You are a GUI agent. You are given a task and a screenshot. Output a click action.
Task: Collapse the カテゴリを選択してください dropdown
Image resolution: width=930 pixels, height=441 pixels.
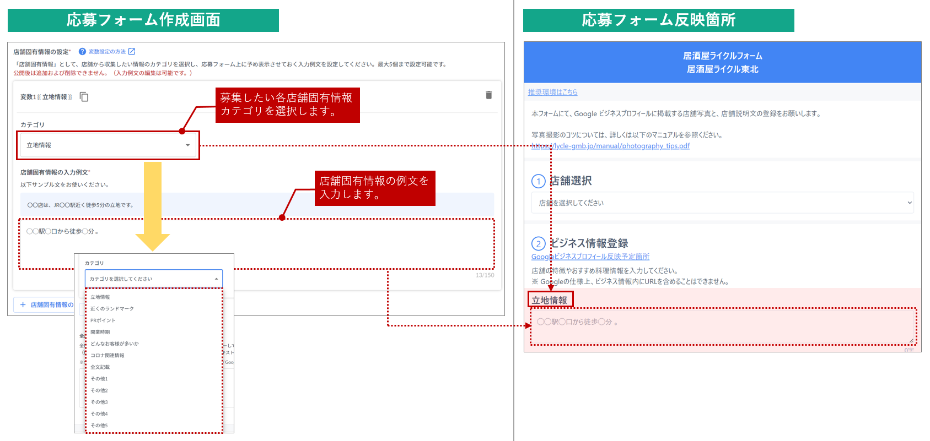click(x=216, y=279)
